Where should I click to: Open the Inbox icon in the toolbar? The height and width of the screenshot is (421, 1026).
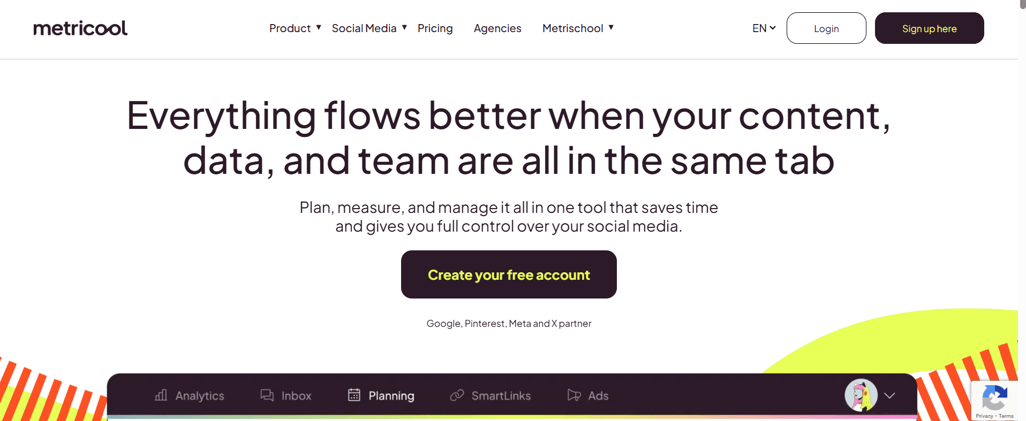pos(267,395)
